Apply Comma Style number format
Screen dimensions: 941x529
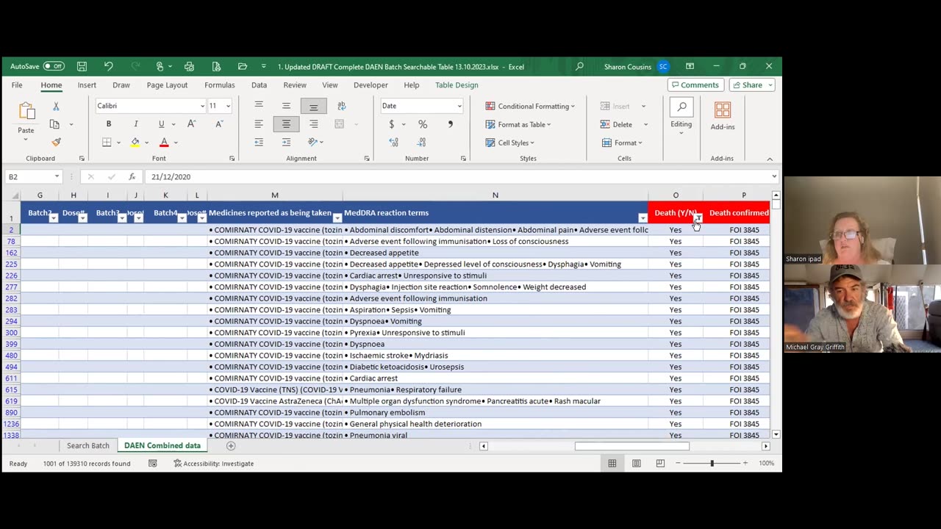pos(450,124)
